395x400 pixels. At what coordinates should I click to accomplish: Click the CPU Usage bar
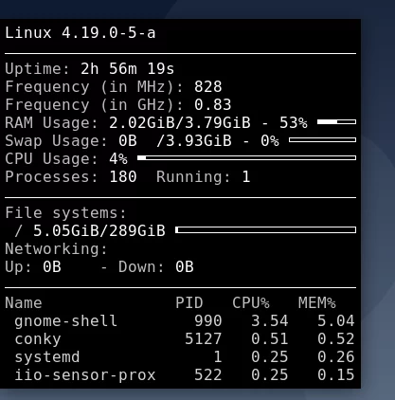(x=246, y=158)
